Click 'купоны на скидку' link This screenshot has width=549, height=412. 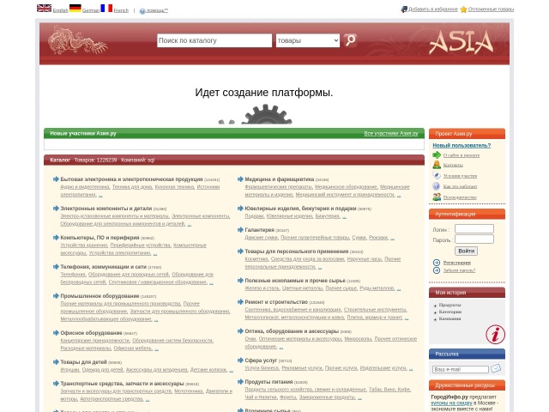451,403
